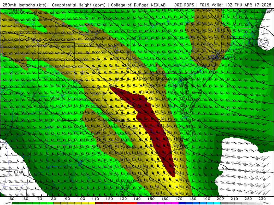274x205 pixels.
Task: Click the 190 value on the color scale
Action: click(x=207, y=199)
